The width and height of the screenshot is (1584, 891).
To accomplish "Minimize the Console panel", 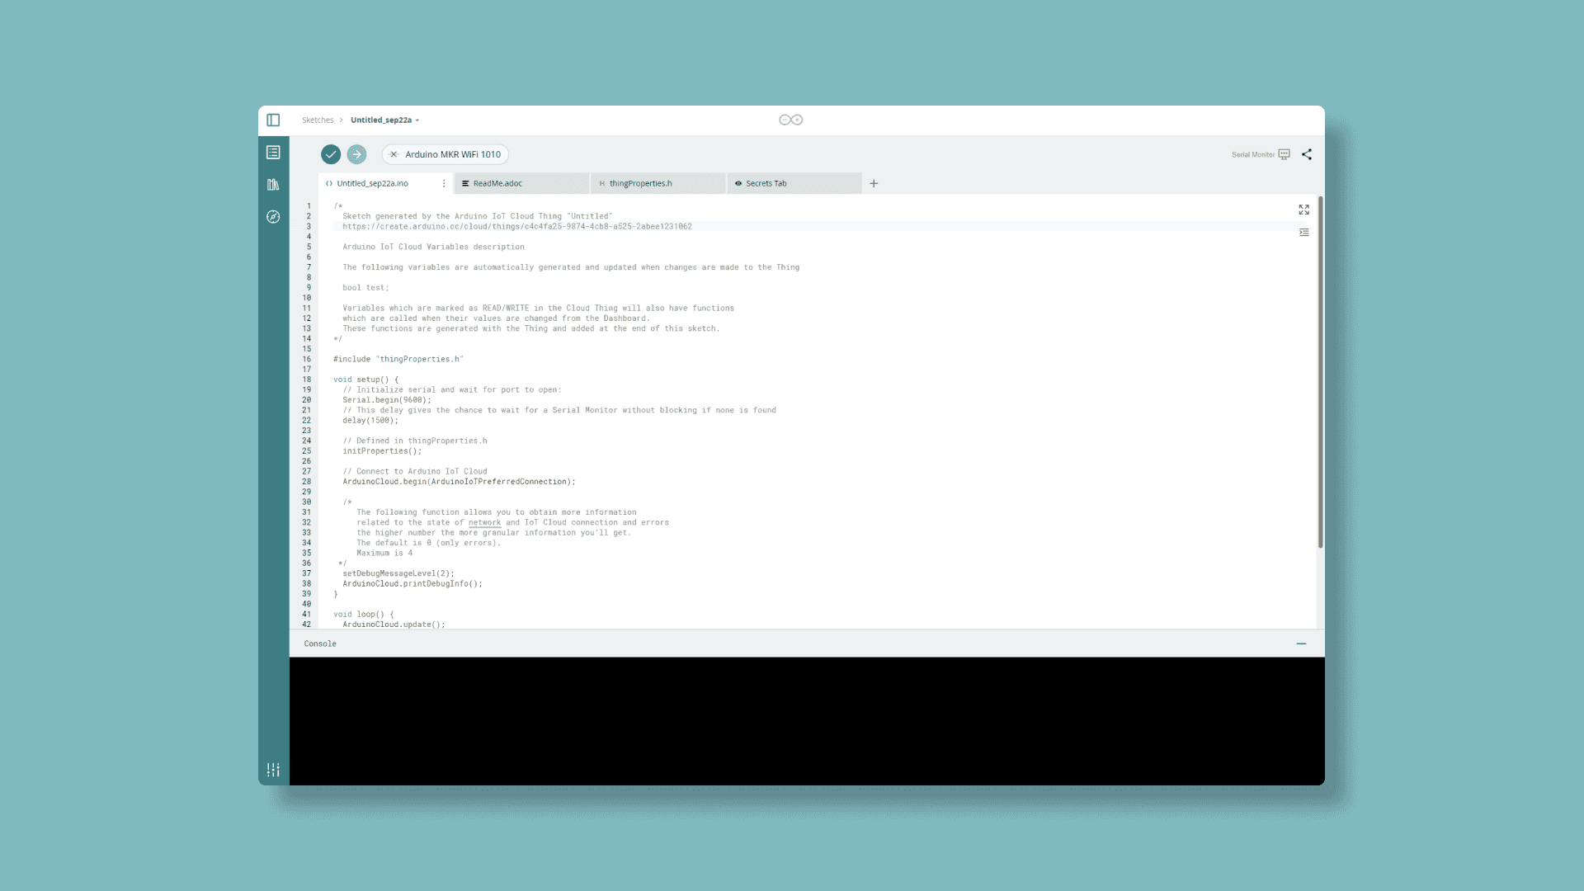I will 1301,643.
